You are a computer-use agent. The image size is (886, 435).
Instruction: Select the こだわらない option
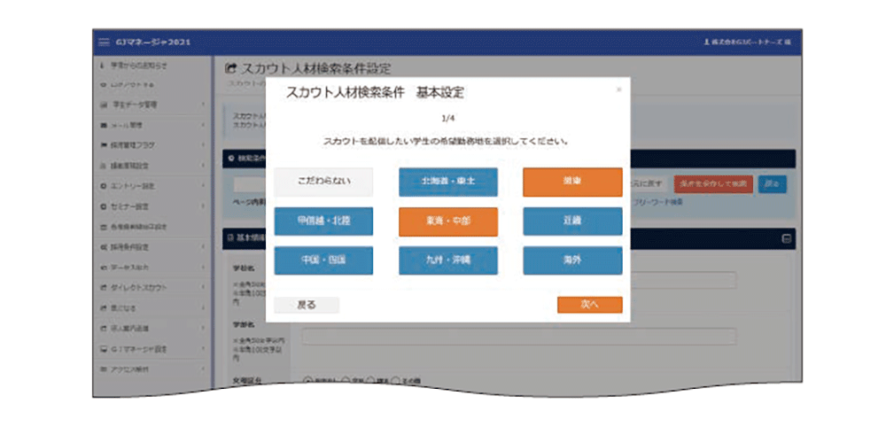coord(323,182)
